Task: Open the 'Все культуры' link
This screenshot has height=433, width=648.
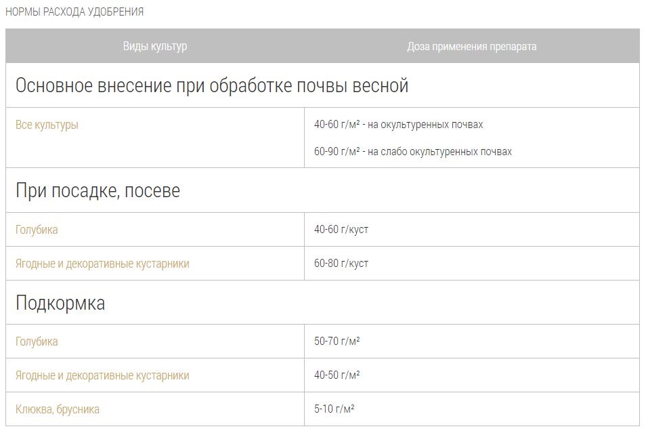Action: click(47, 125)
